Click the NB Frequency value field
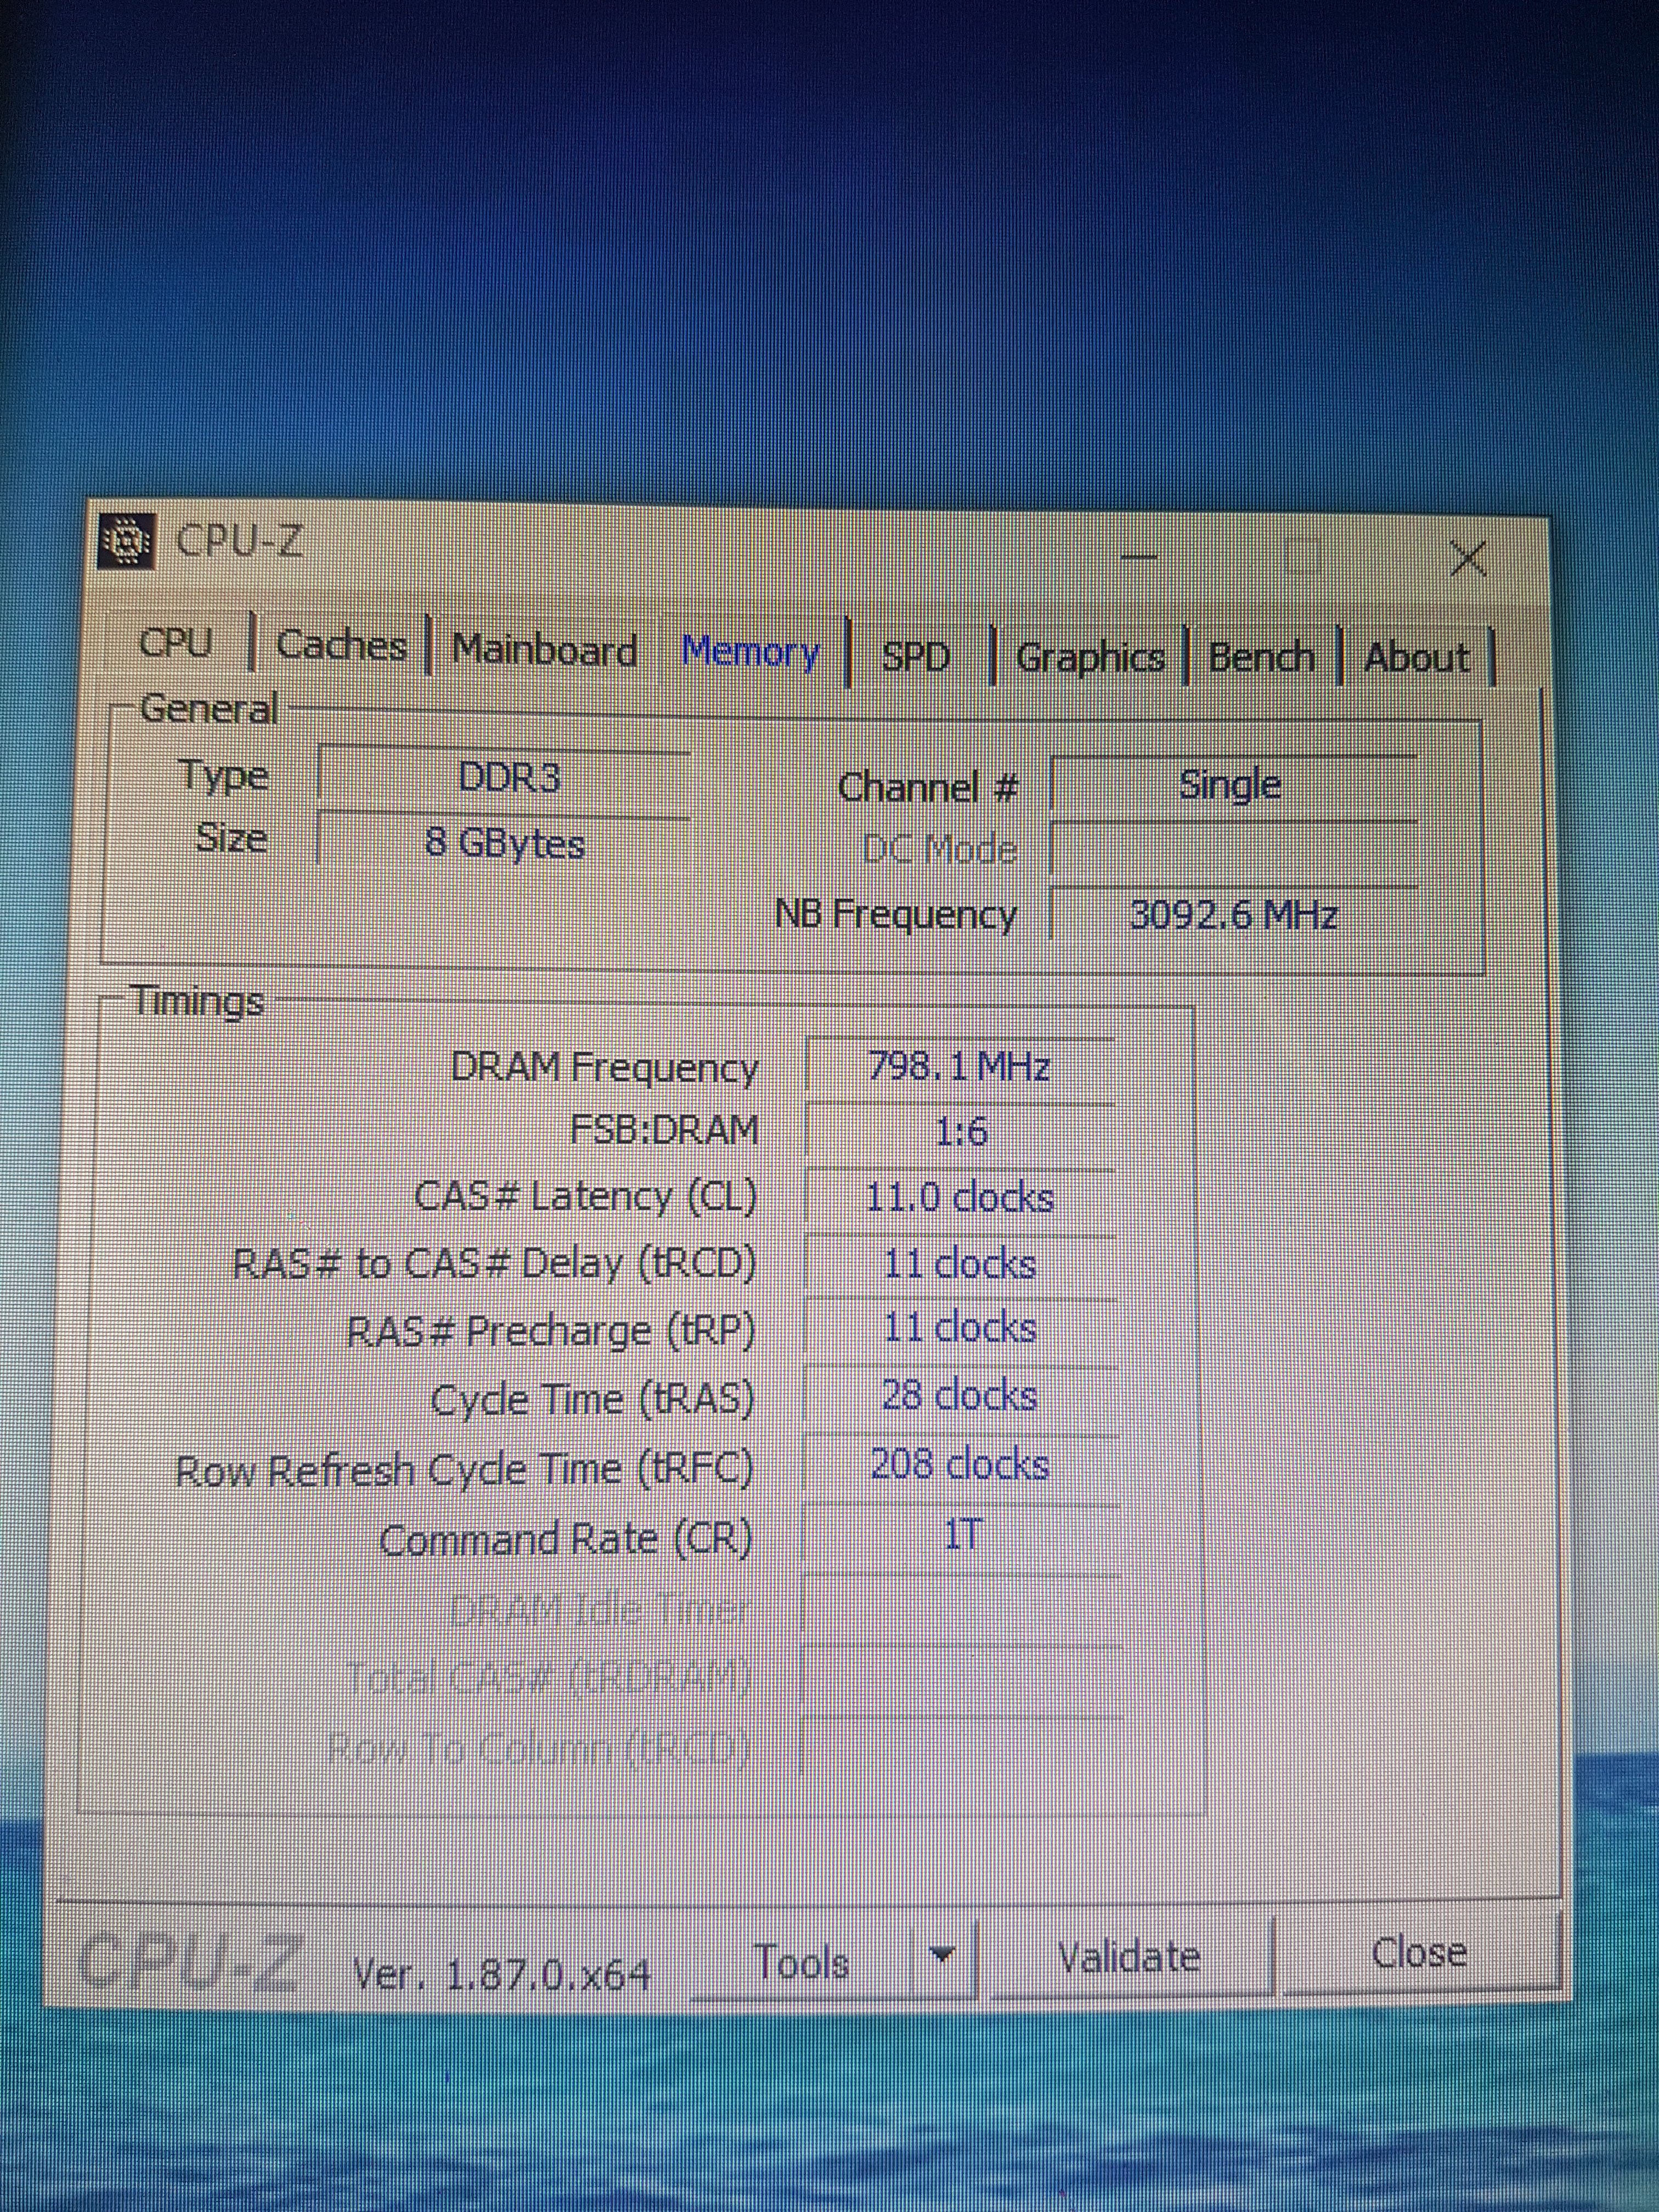The width and height of the screenshot is (1659, 2212). 1233,914
